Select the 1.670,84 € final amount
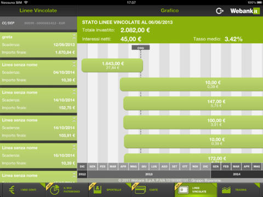The height and width of the screenshot is (197, 263). click(x=65, y=53)
